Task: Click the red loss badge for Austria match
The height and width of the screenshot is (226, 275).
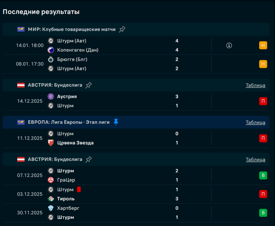Action: click(x=263, y=101)
